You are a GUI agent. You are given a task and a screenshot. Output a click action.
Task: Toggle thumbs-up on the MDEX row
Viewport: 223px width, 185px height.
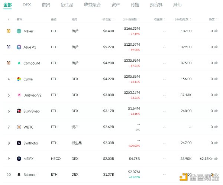tap(216, 159)
